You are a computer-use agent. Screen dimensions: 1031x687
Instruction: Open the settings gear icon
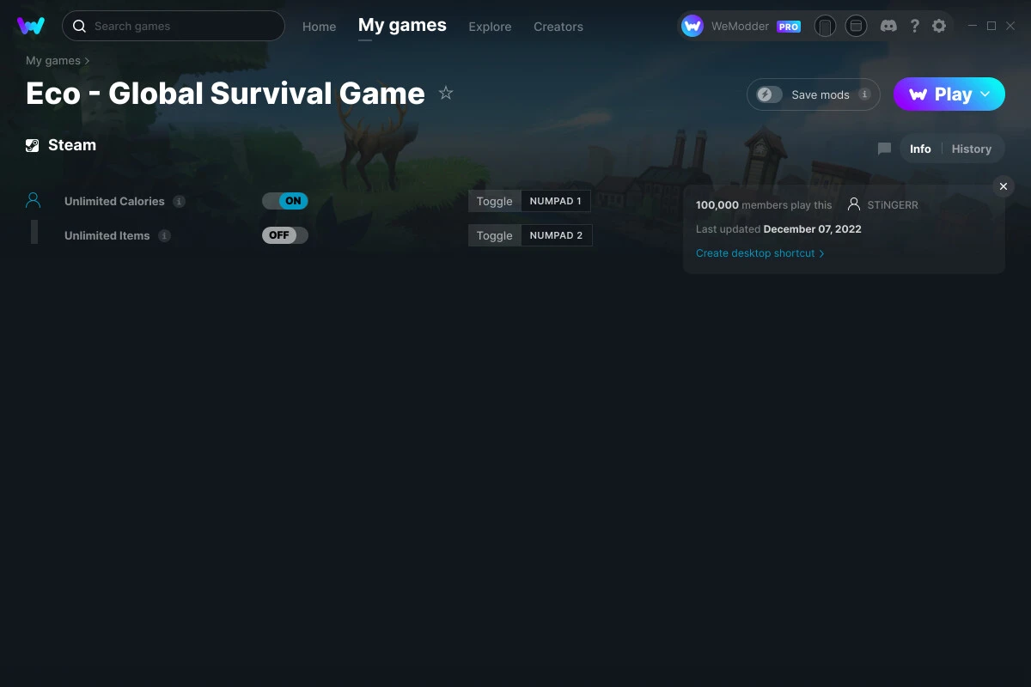point(939,26)
